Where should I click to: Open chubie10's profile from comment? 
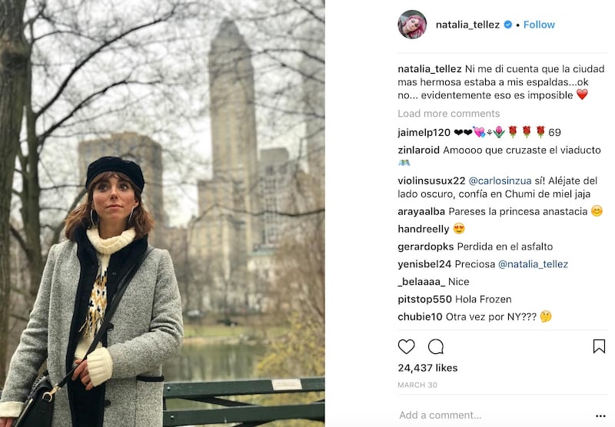coord(420,316)
